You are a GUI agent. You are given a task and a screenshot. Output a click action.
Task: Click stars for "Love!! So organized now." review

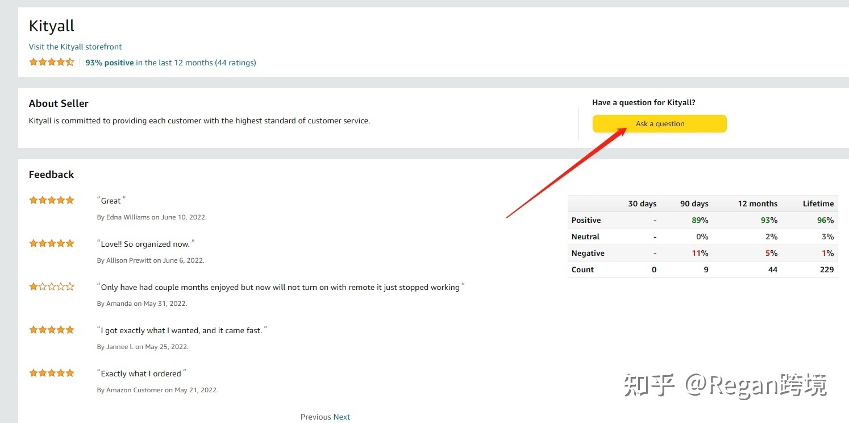pos(52,243)
